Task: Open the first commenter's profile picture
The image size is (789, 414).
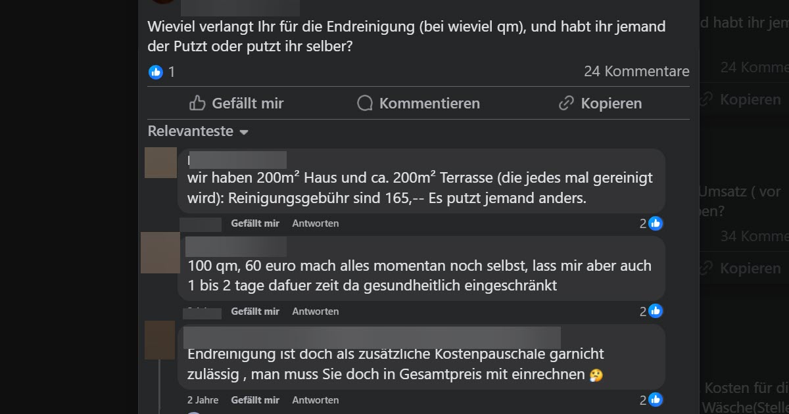Action: click(160, 162)
